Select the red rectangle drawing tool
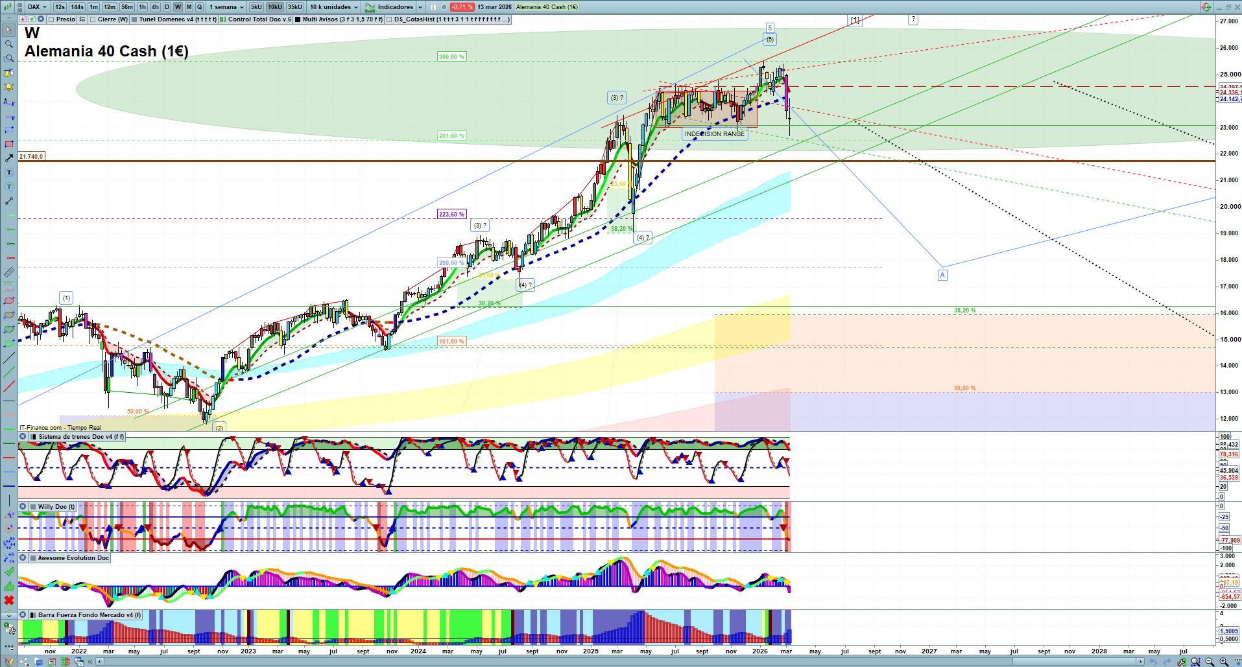The image size is (1242, 667). pos(9,144)
